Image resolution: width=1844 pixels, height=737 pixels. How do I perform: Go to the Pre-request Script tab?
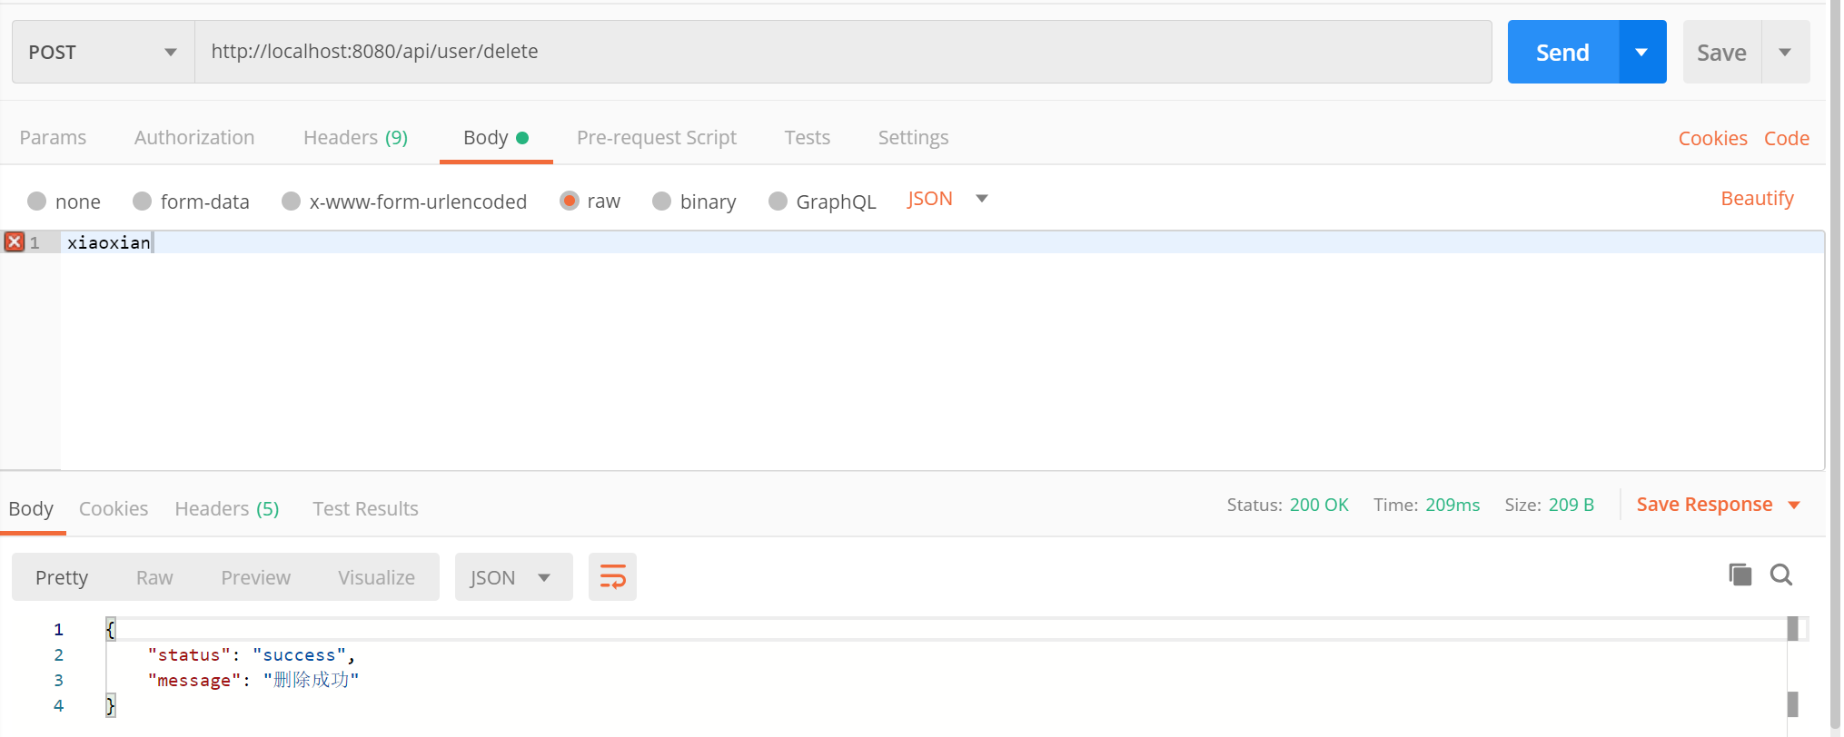(x=657, y=137)
